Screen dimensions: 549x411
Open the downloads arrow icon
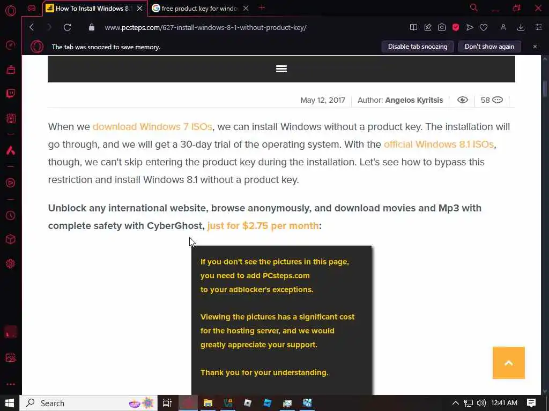click(x=521, y=27)
